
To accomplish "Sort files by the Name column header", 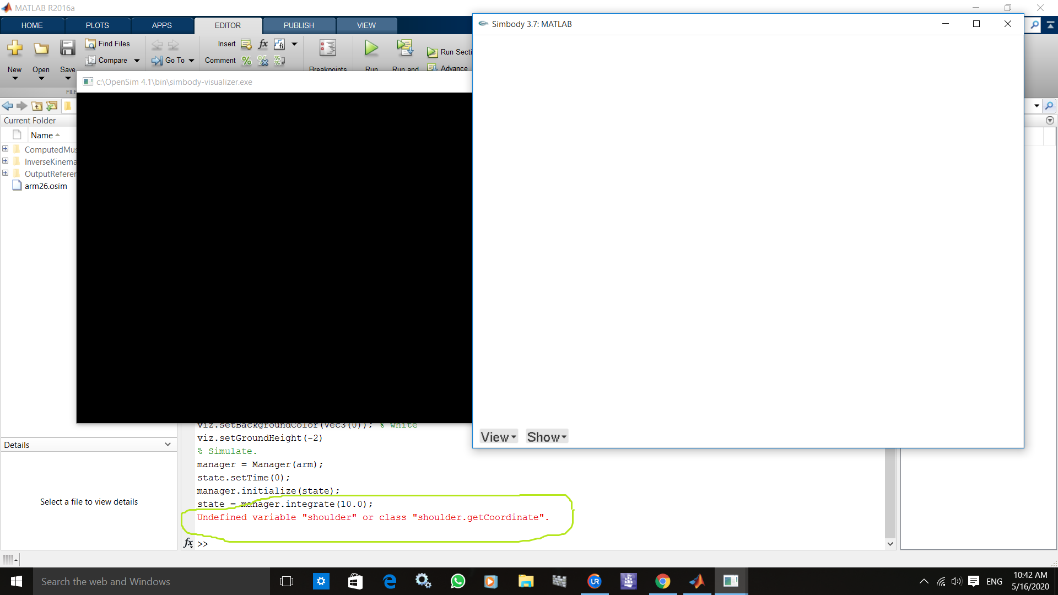I will pyautogui.click(x=42, y=135).
